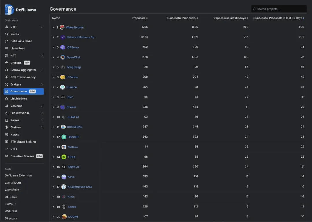Image resolution: width=312 pixels, height=222 pixels.
Task: Click the Aave project icon
Action: [x=64, y=177]
